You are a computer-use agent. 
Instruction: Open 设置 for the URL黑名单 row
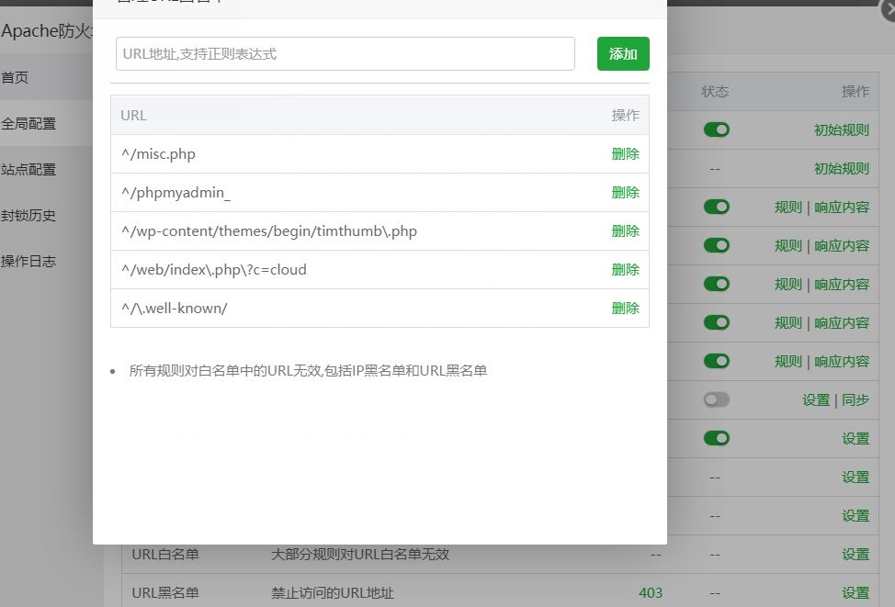click(x=855, y=592)
